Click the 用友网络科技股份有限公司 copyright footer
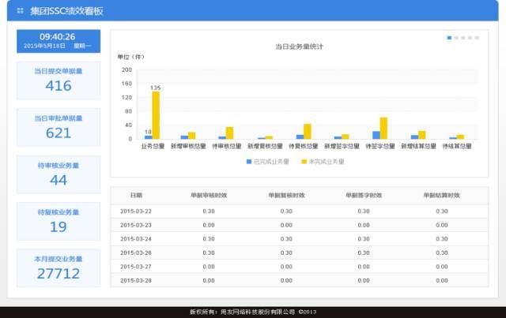The image size is (506, 318). pos(253,312)
